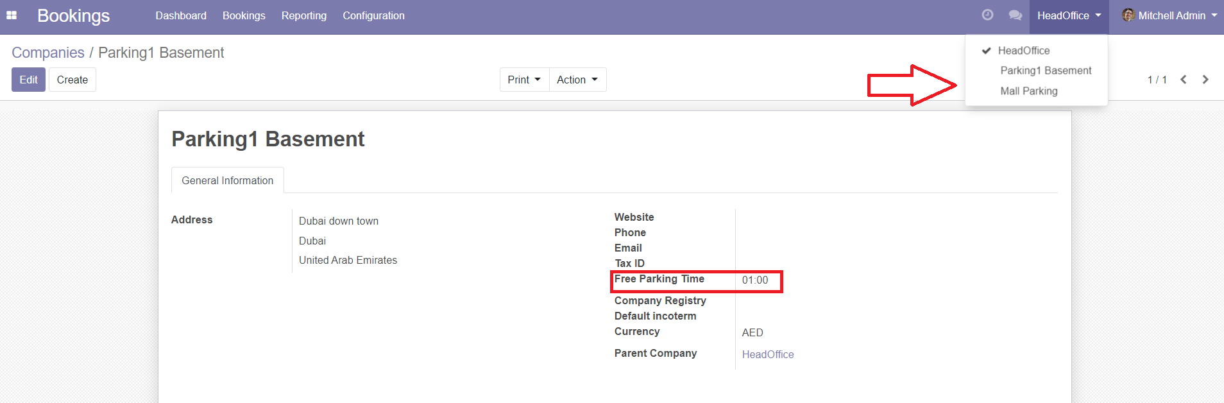
Task: Open the chat conversations icon
Action: point(1015,15)
